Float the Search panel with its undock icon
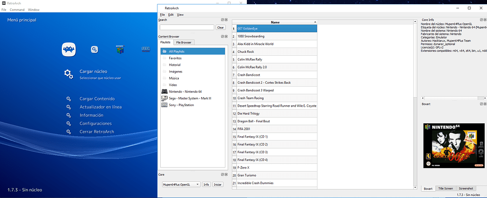The height and width of the screenshot is (198, 487). pyautogui.click(x=223, y=20)
